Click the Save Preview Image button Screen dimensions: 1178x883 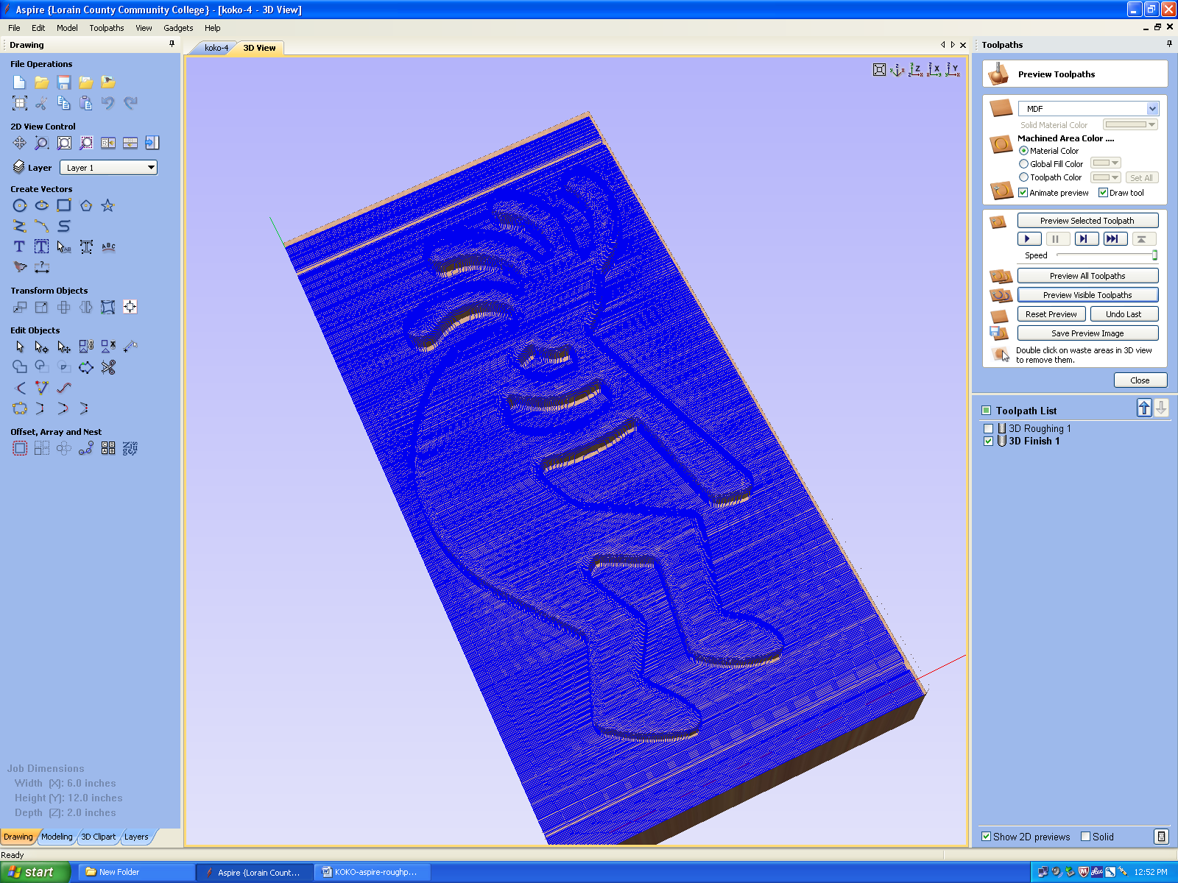1087,333
